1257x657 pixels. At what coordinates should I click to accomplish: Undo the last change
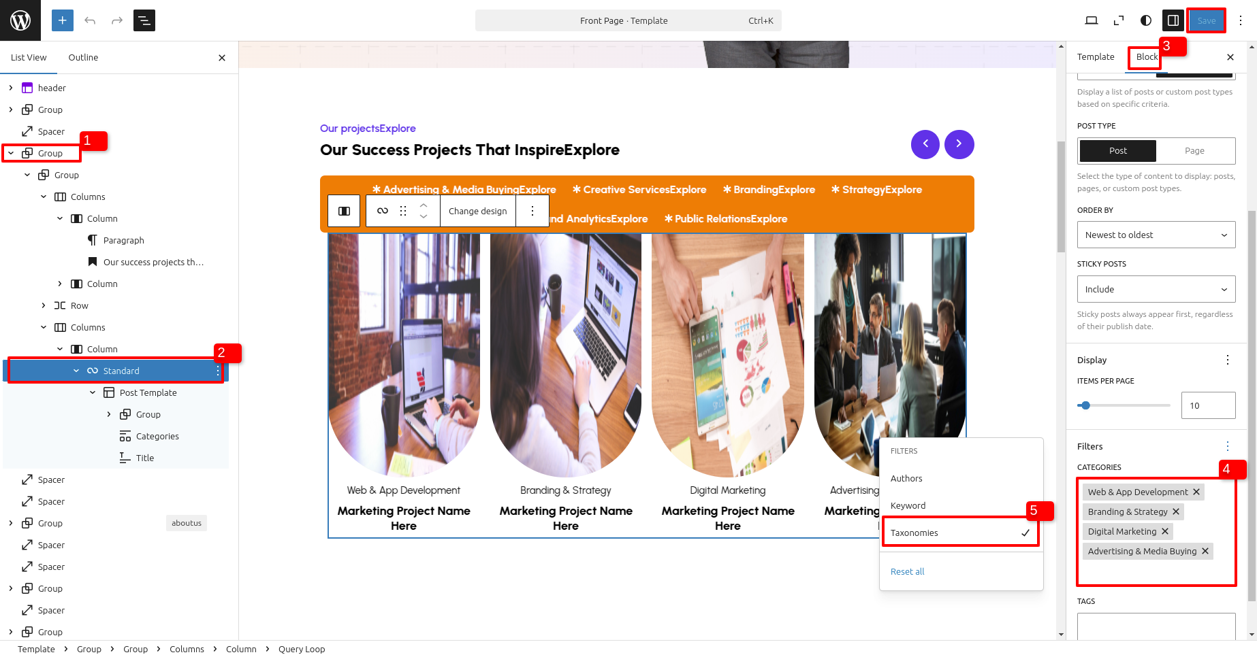click(x=90, y=20)
